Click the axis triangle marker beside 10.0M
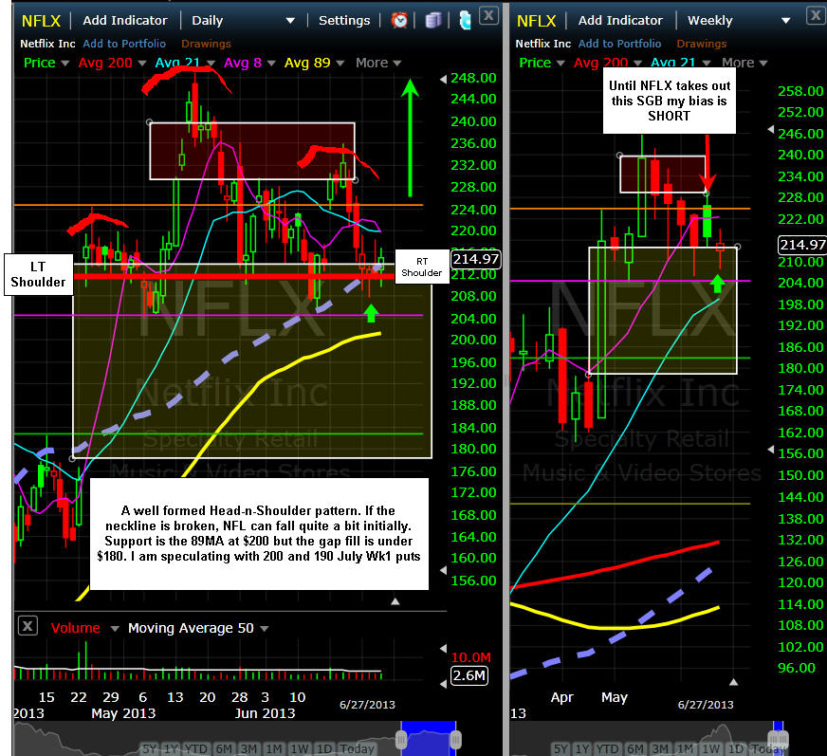 [443, 649]
